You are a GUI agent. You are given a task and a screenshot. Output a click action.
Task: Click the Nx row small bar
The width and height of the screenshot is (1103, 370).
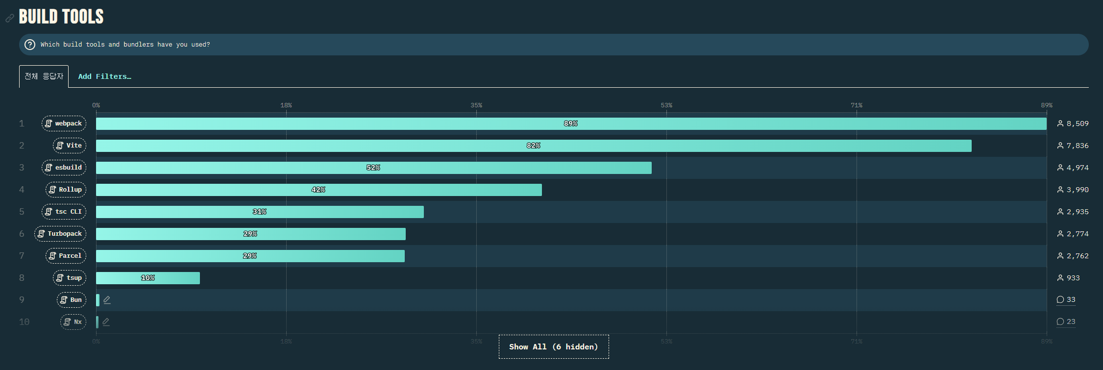pos(97,322)
